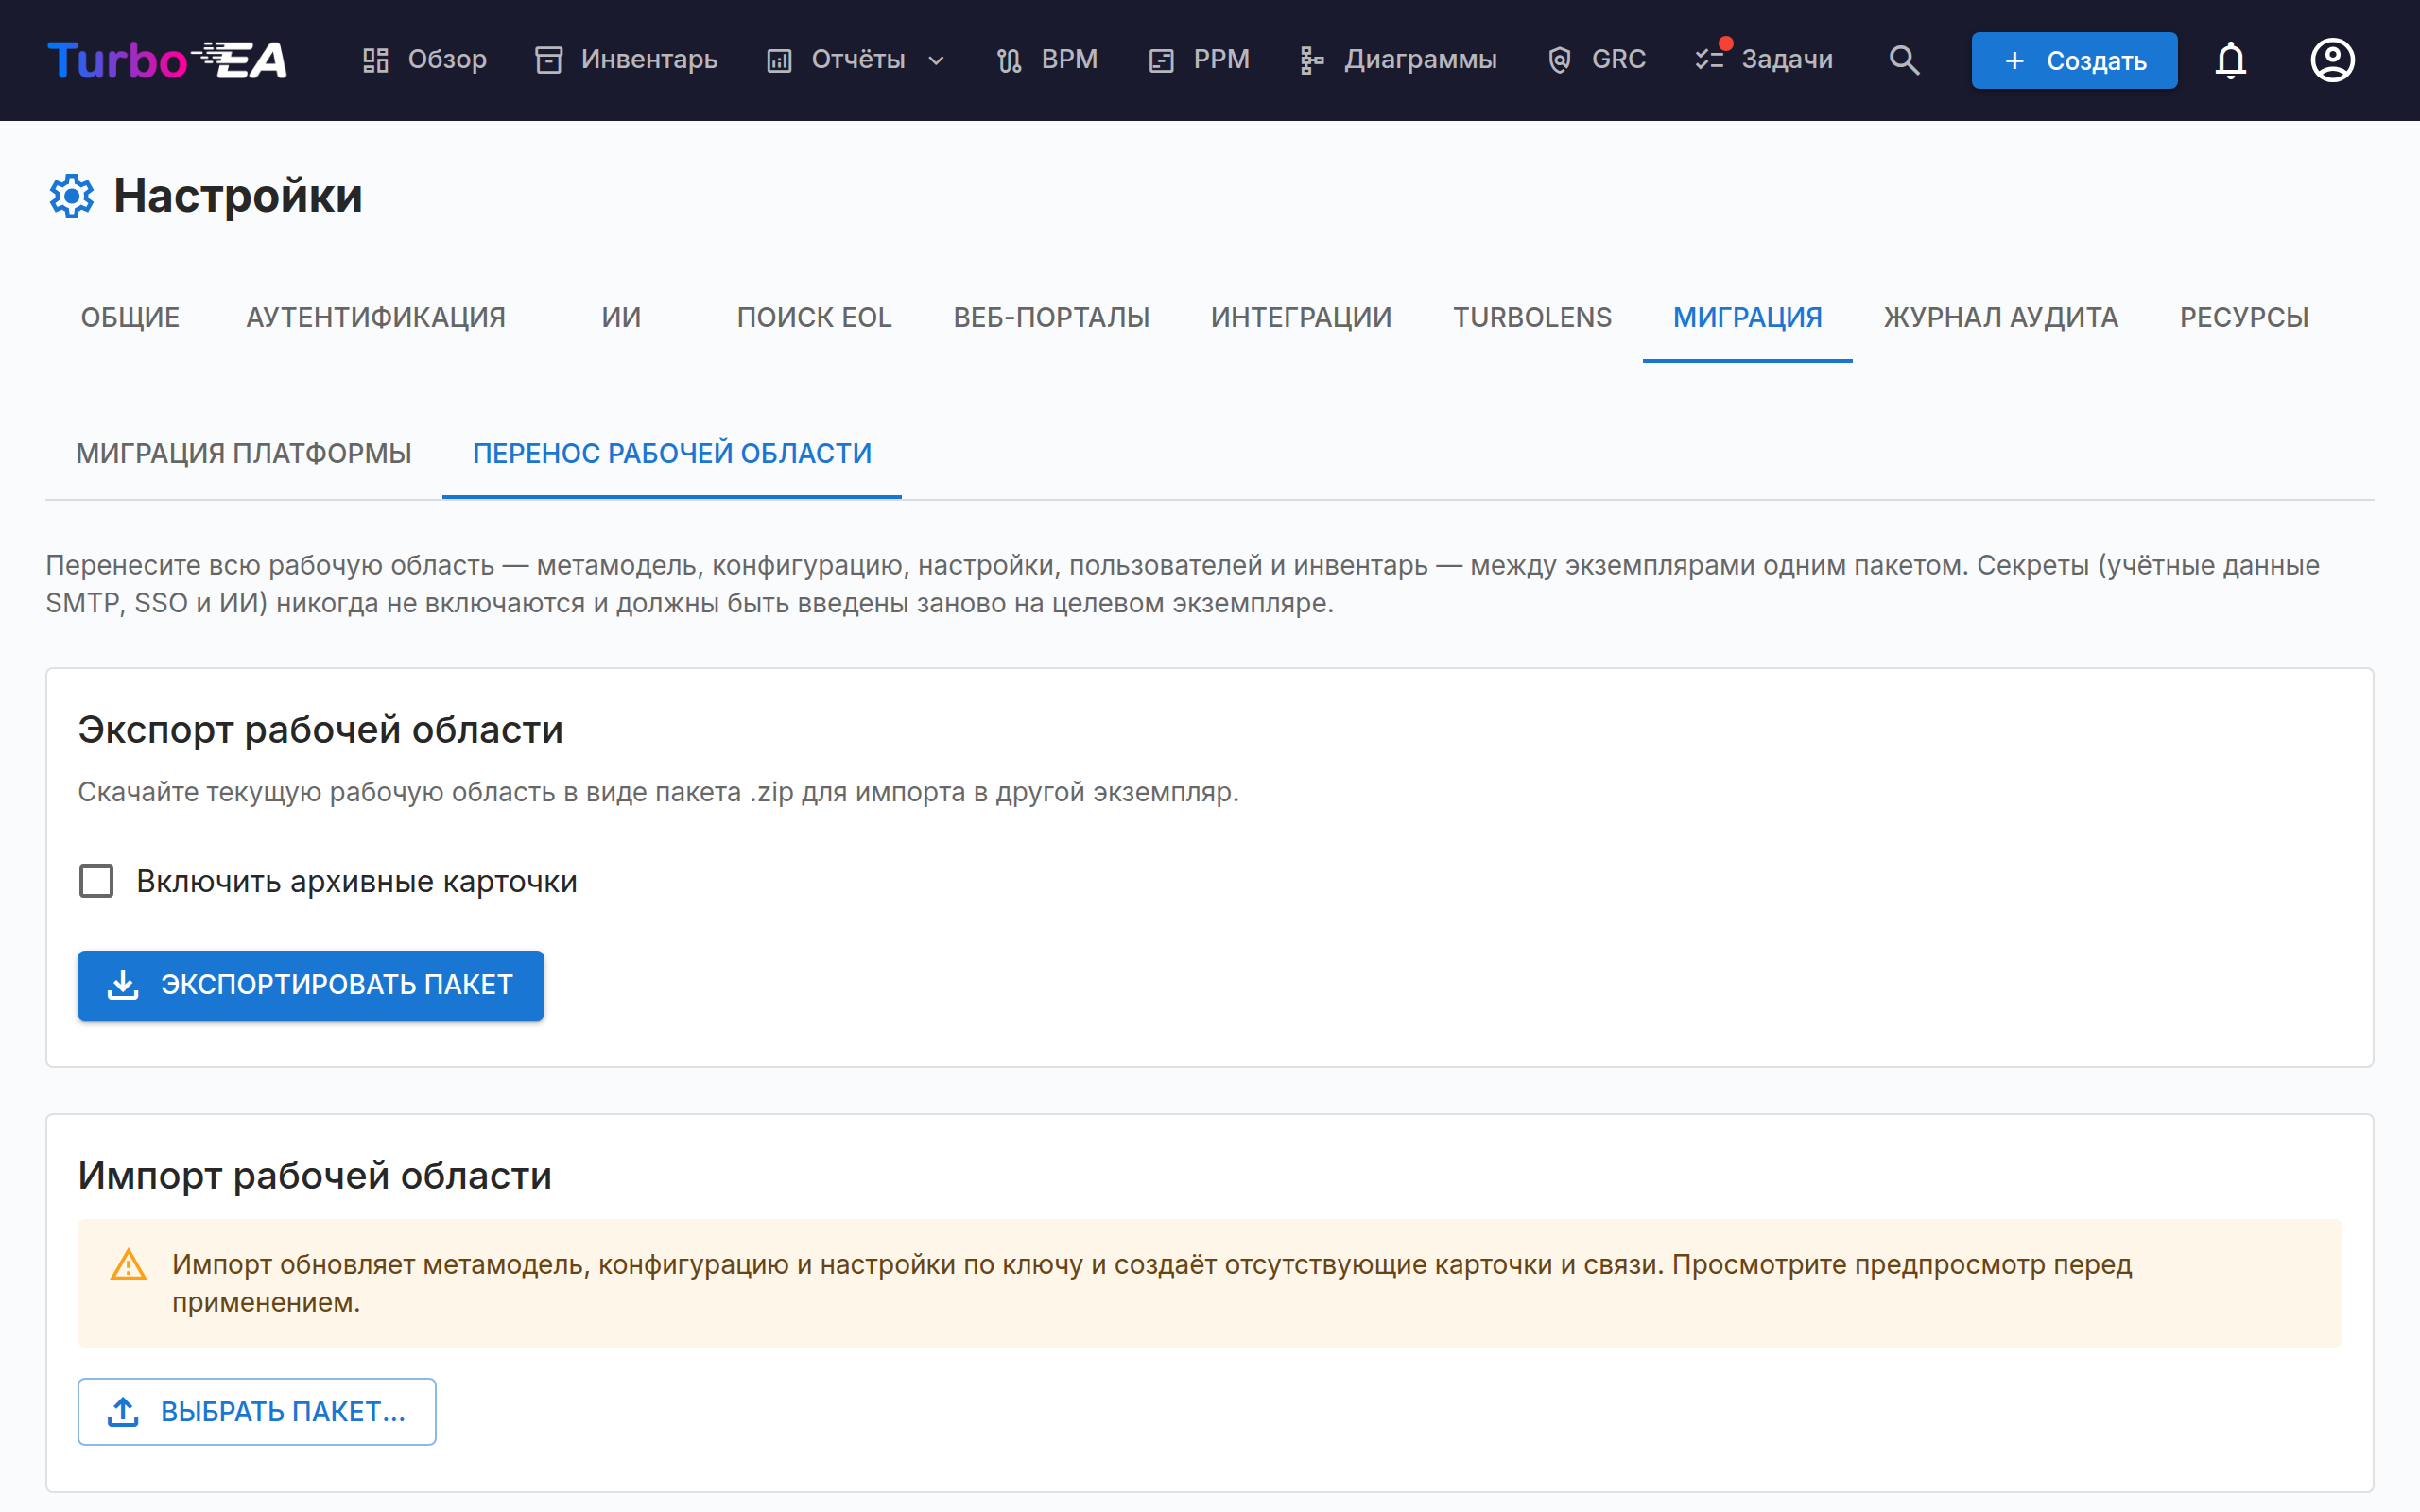Click the warning triangle icon
The width and height of the screenshot is (2420, 1512).
[128, 1265]
